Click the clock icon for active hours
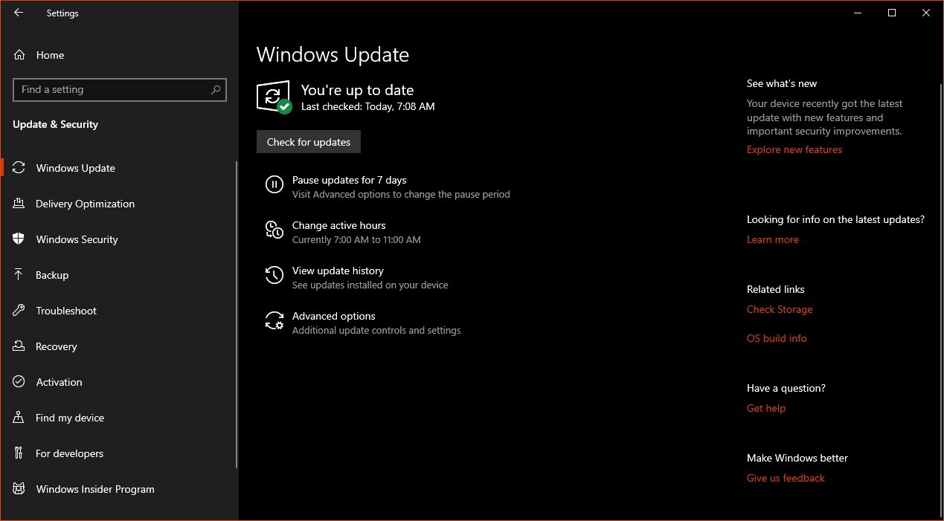 274,230
